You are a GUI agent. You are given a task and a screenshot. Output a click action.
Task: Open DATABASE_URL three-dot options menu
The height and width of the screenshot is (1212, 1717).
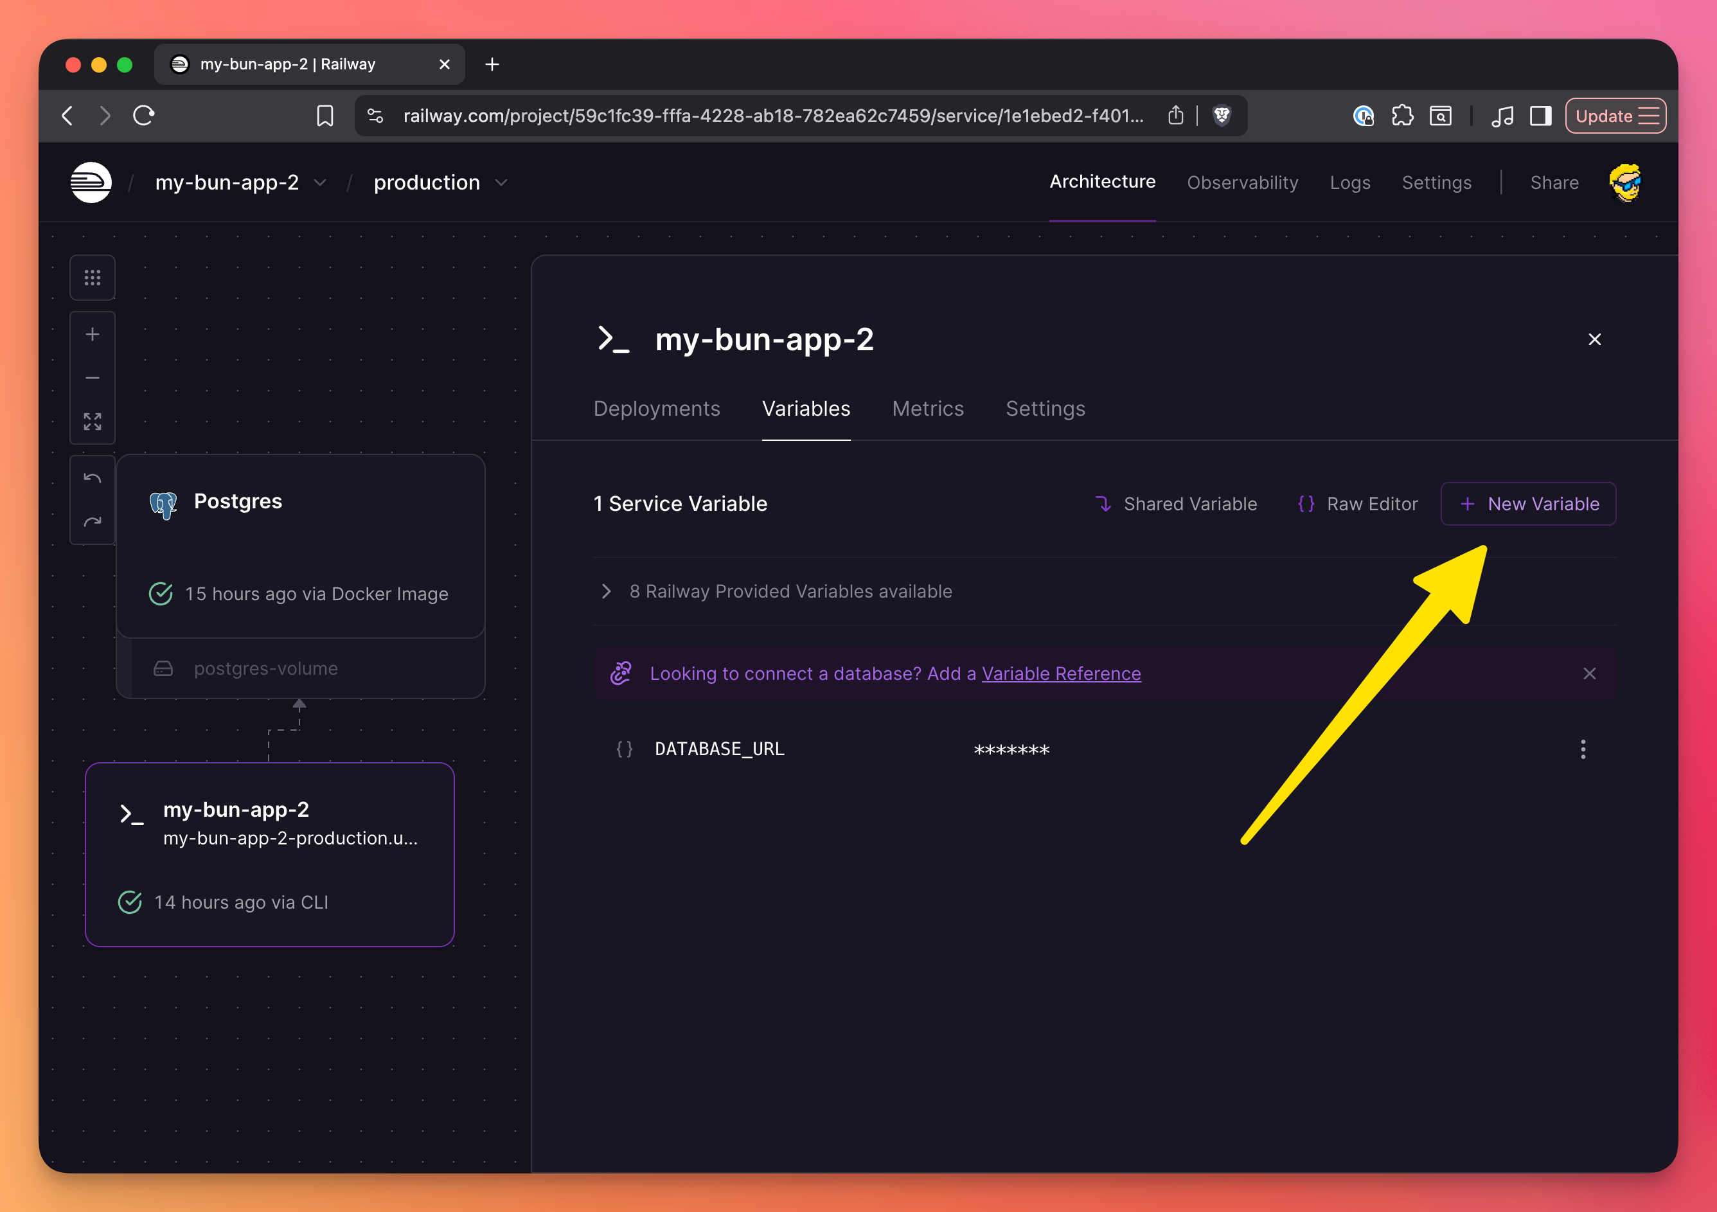click(1583, 749)
